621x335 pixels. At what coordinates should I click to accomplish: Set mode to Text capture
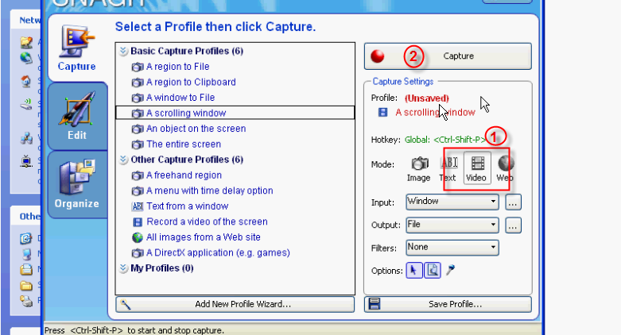(448, 169)
